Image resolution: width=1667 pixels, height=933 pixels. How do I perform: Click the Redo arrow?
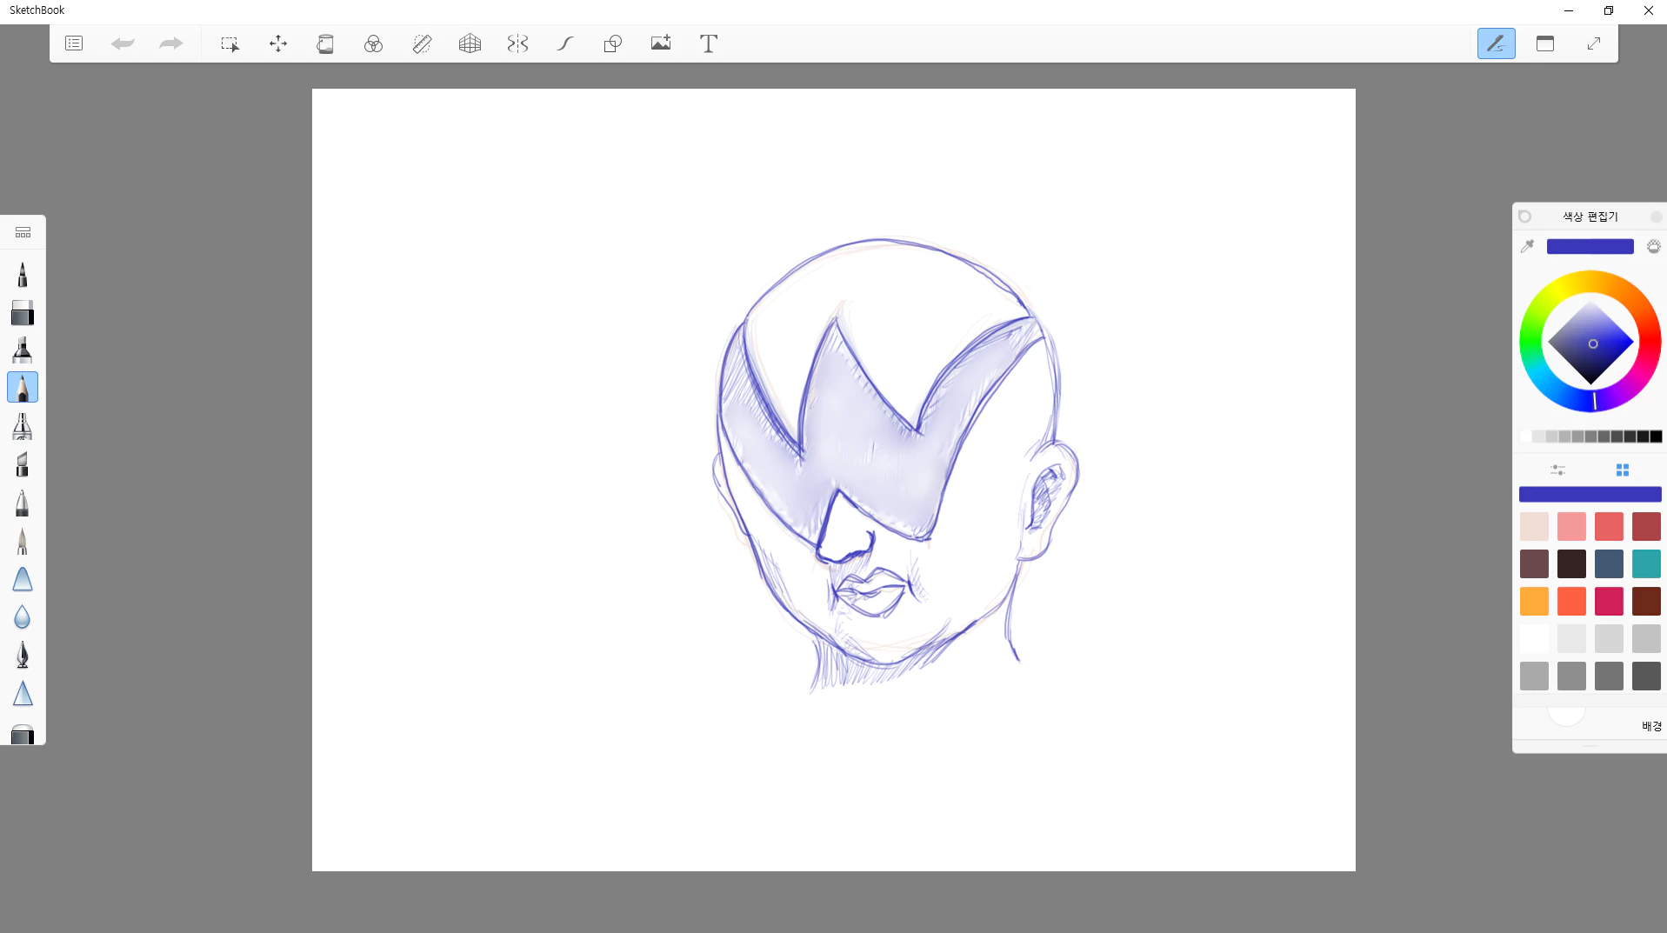[171, 43]
